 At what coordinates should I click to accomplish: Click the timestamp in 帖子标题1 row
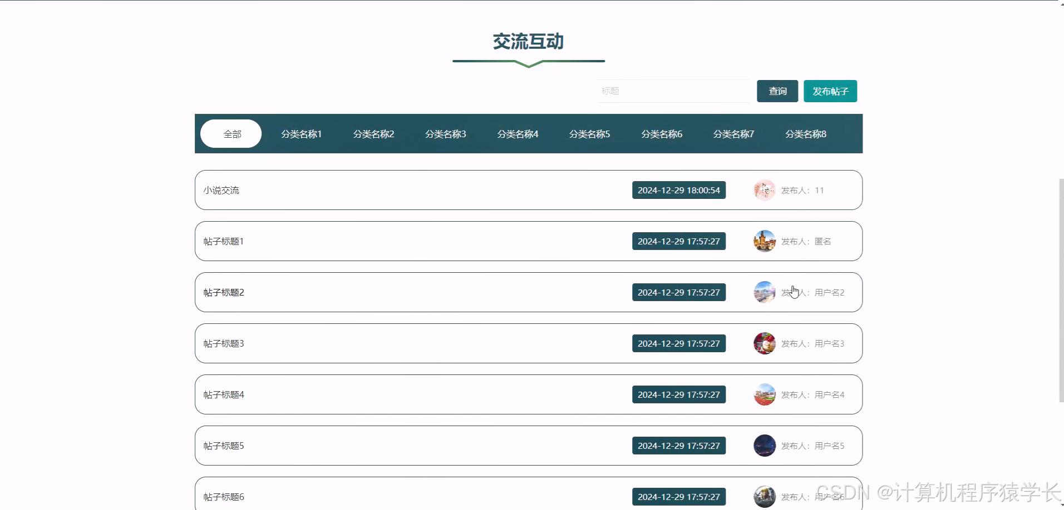[x=679, y=241]
